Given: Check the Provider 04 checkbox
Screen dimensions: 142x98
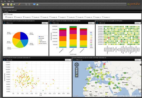Looking at the screenshot, I should pyautogui.click(x=33, y=17).
